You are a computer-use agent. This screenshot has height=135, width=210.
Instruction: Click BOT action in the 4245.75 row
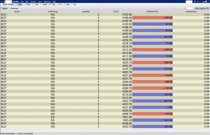coord(4,114)
